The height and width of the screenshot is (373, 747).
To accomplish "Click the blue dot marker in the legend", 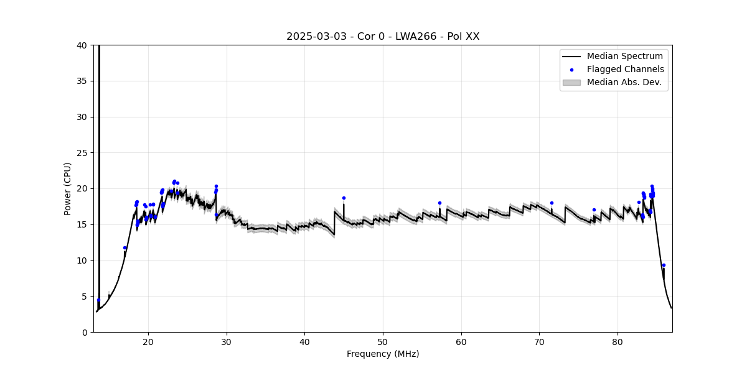I will tap(571, 70).
